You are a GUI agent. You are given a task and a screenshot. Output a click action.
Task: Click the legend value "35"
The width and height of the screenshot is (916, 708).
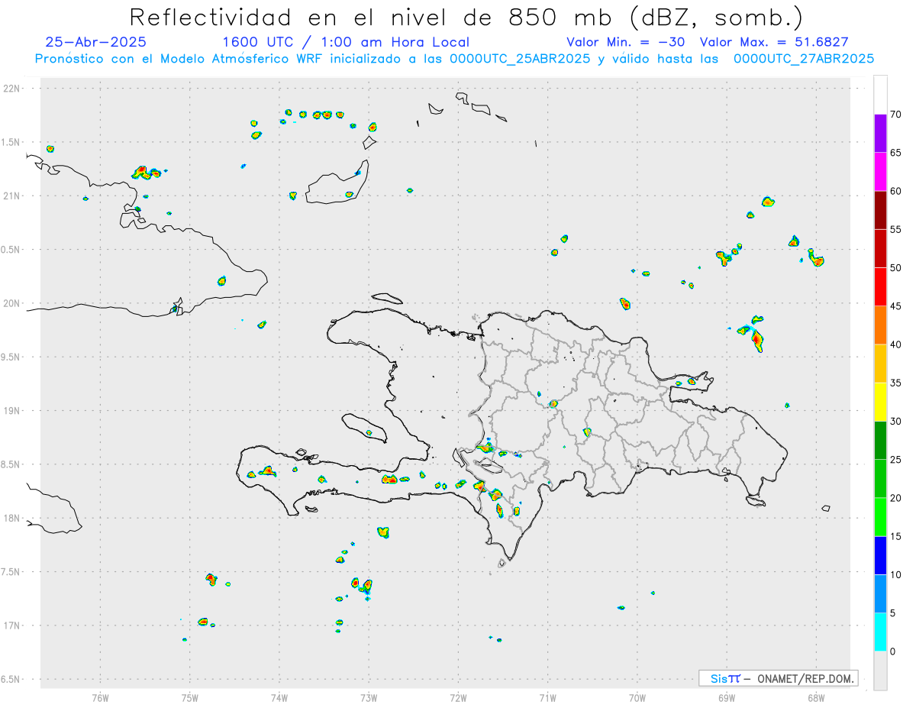coord(895,383)
